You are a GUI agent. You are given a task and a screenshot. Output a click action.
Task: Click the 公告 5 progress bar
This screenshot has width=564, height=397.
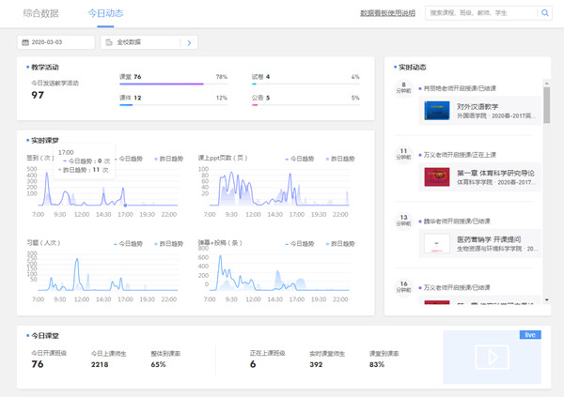[305, 105]
